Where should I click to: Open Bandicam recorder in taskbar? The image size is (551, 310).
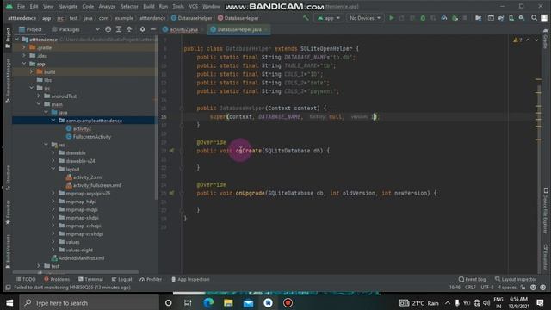click(288, 302)
